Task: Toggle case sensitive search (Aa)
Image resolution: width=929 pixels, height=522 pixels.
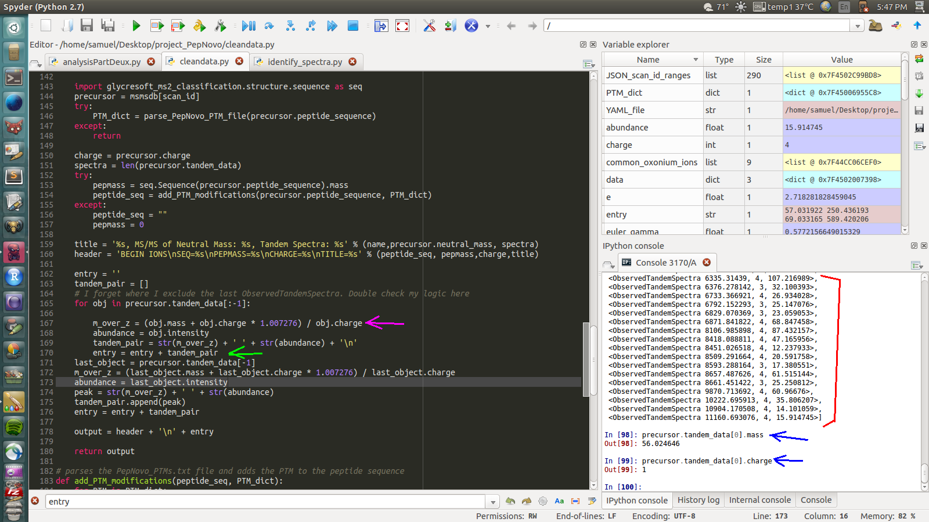Action: 559,501
